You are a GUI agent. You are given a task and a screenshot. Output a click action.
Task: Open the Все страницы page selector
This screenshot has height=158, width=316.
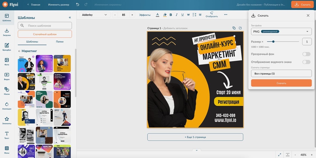(281, 73)
